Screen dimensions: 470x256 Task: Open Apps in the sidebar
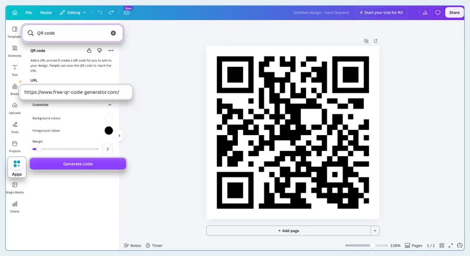coord(17,167)
